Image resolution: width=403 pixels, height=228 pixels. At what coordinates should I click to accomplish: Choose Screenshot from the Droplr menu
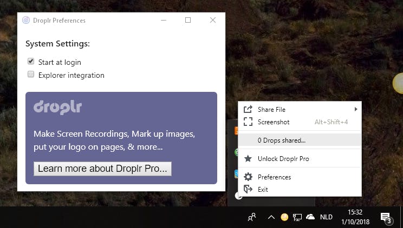(300, 122)
